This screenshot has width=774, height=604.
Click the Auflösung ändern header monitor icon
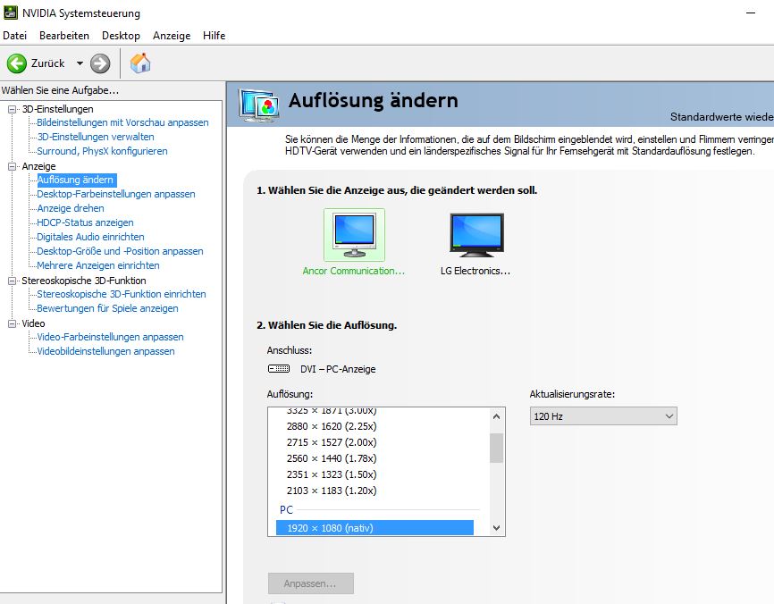tap(258, 105)
